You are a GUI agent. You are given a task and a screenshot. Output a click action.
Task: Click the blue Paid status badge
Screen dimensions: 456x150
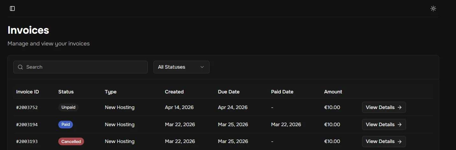[x=66, y=125]
